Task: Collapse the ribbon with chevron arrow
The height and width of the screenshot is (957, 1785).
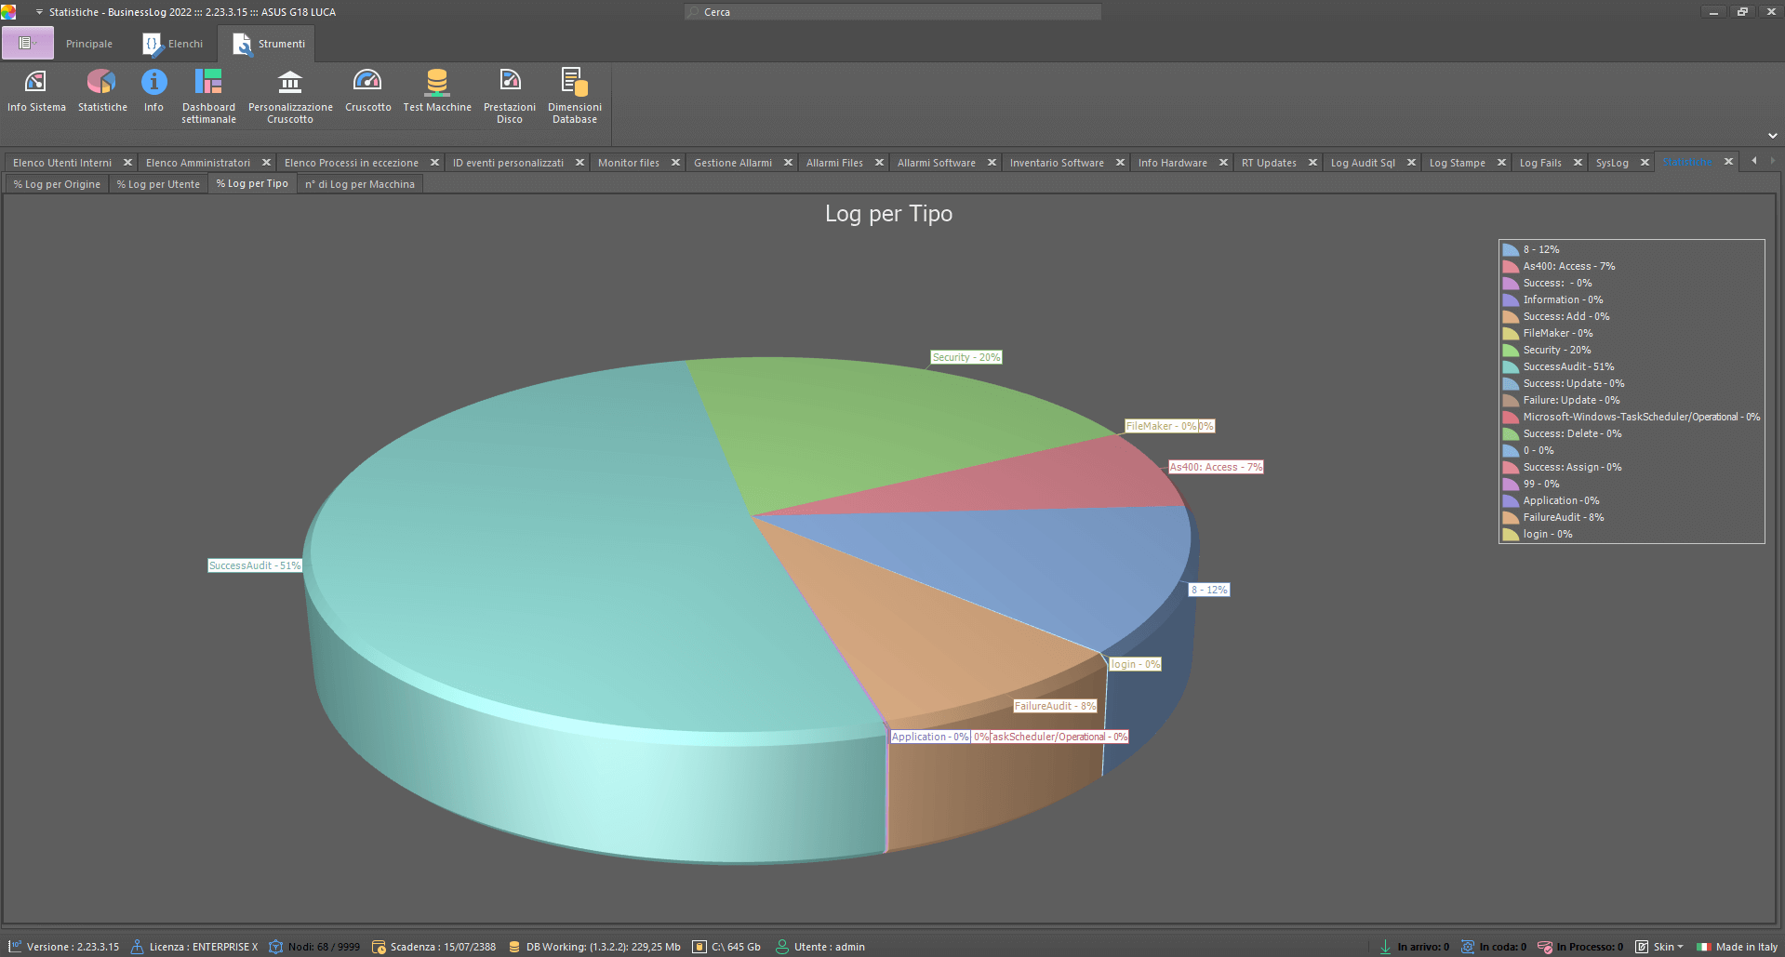Action: [1772, 136]
